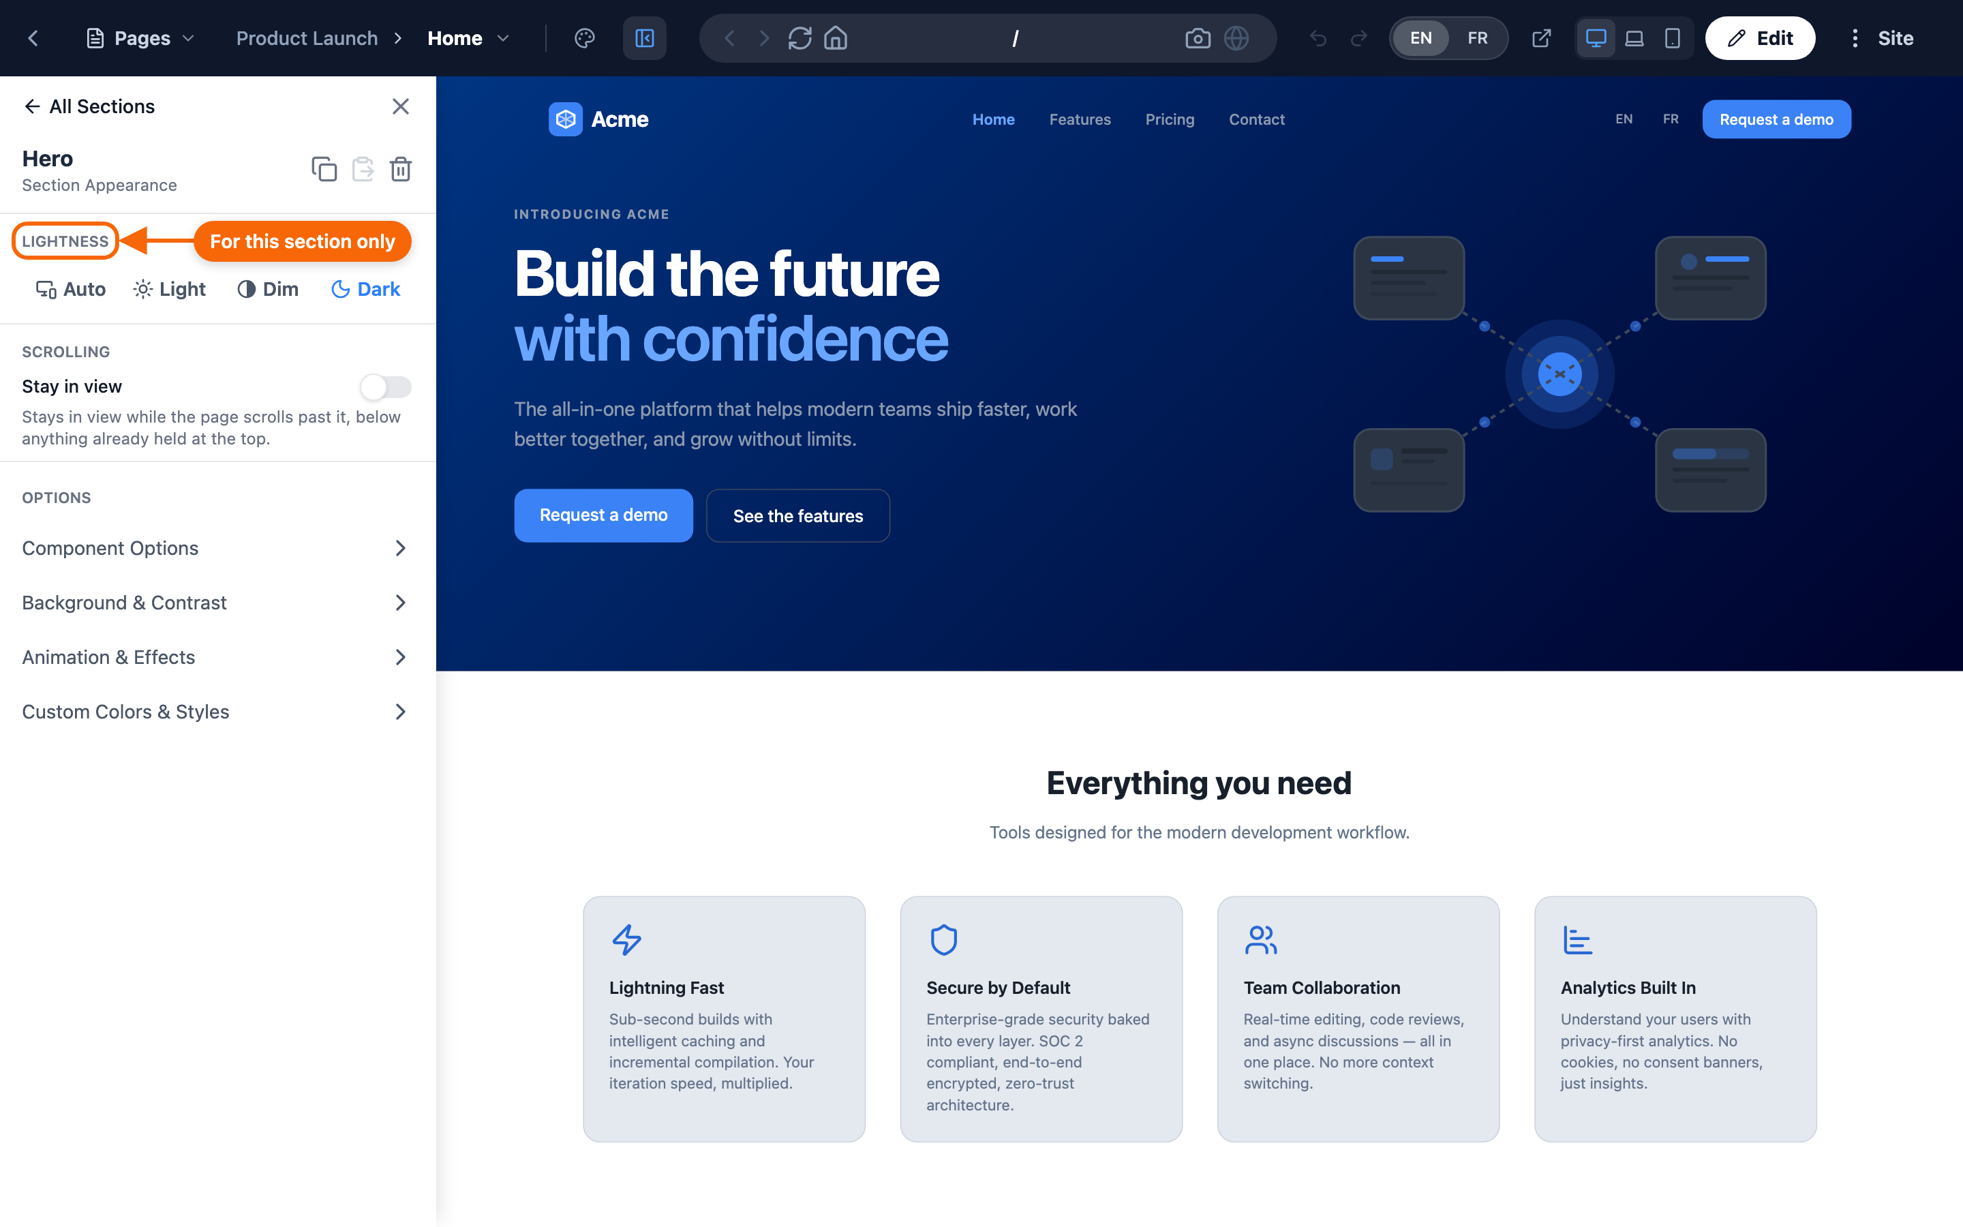Image resolution: width=1963 pixels, height=1227 pixels.
Task: Click the back chevron in top bar
Action: pos(33,38)
